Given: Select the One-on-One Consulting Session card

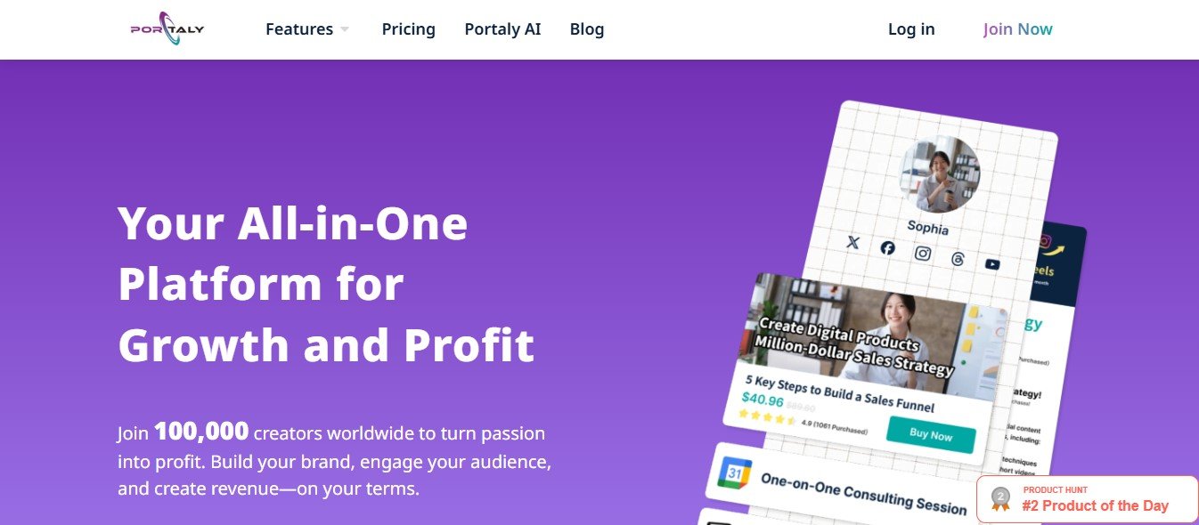Looking at the screenshot, I should tap(862, 491).
